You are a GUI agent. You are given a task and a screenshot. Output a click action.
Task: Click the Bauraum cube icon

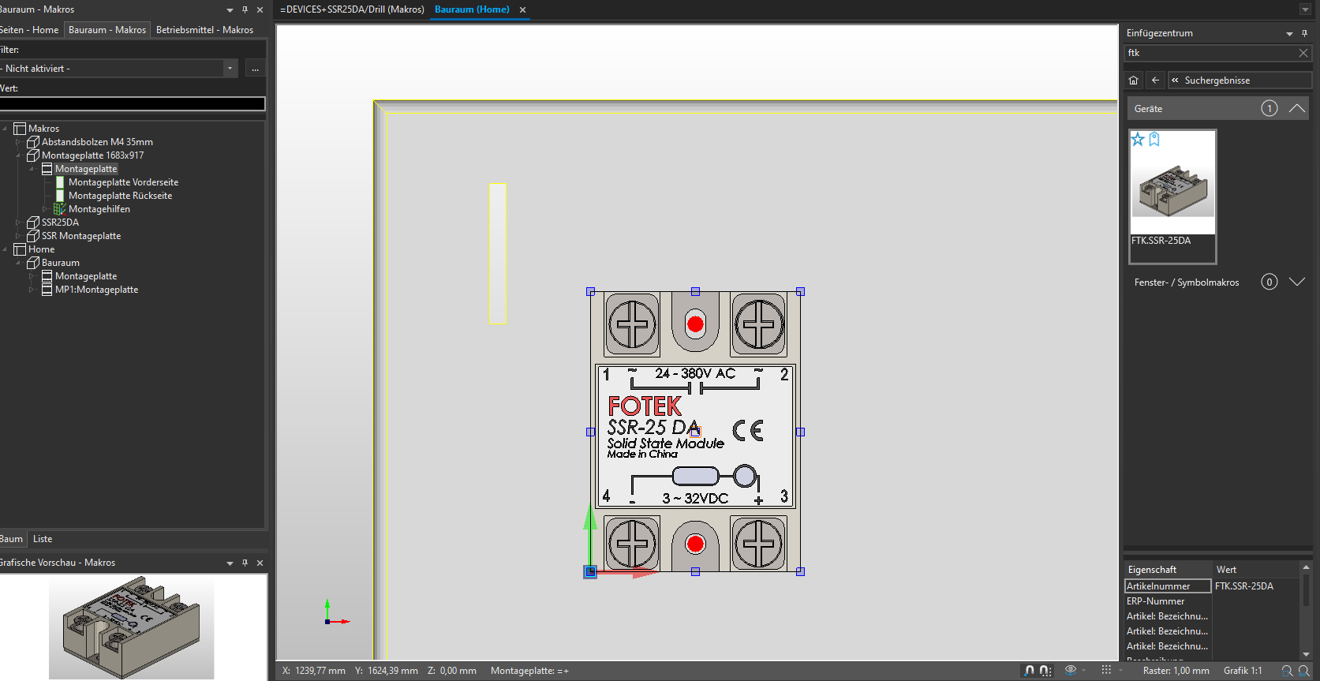[33, 263]
